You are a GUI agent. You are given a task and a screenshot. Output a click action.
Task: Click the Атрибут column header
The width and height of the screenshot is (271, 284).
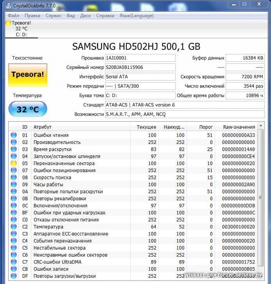81,127
